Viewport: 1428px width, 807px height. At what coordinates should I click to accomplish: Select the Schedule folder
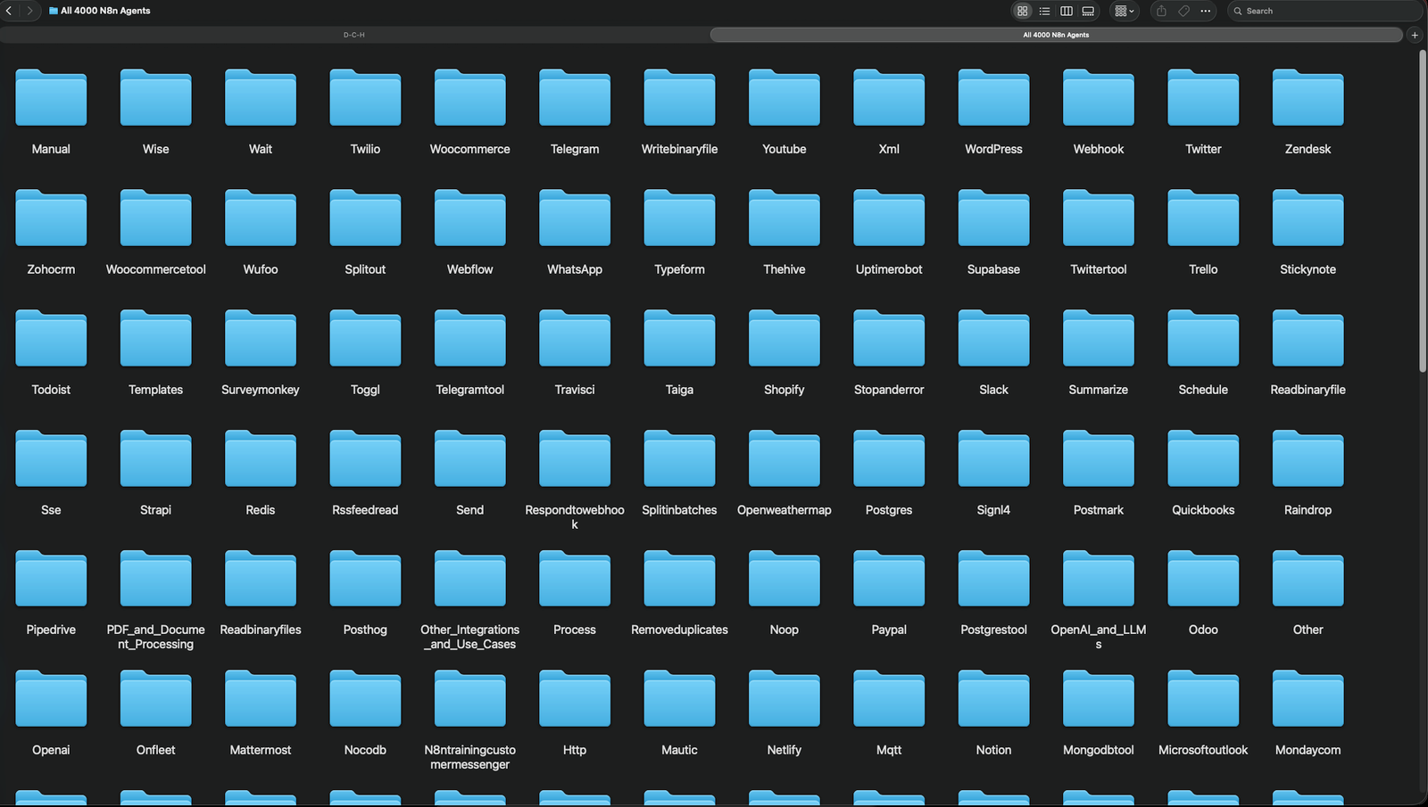[x=1203, y=339]
